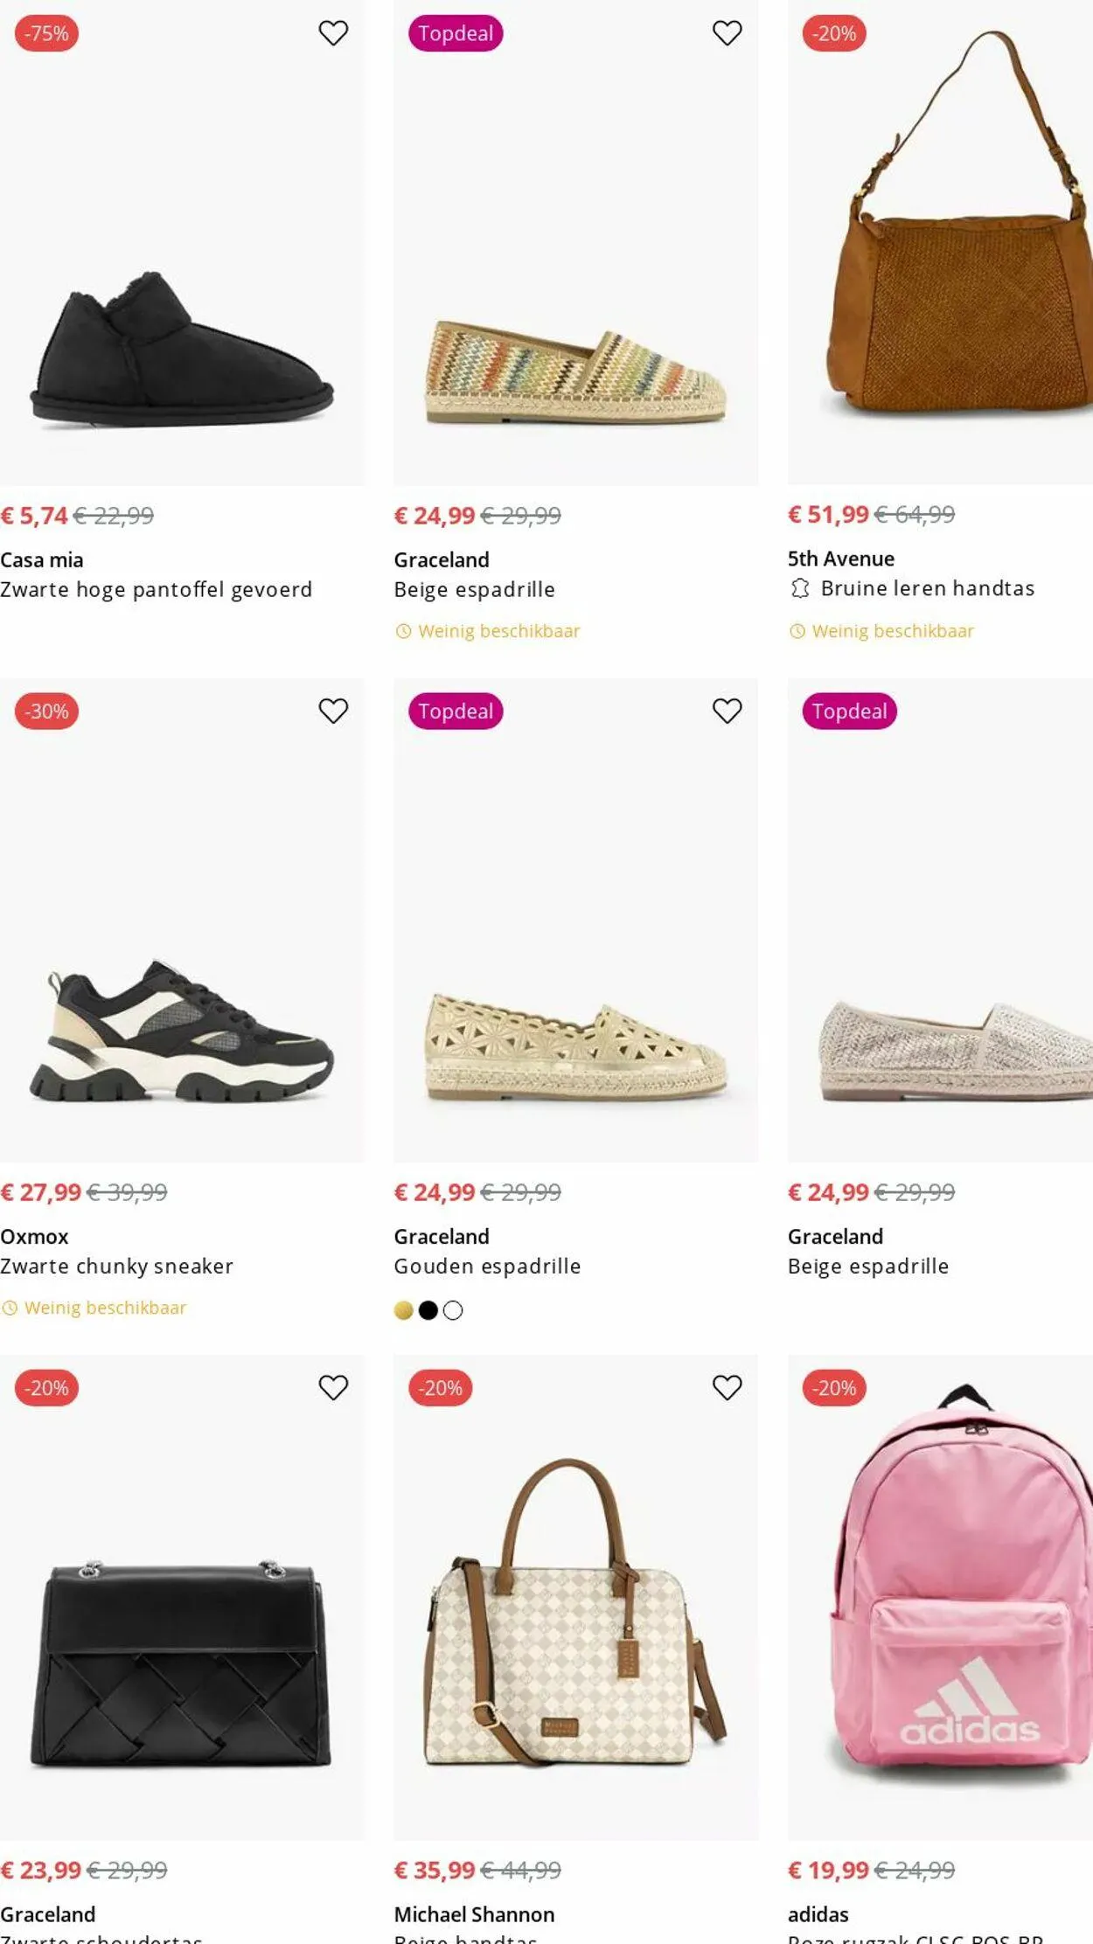Pick the white color swatch

(x=453, y=1310)
